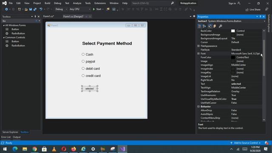
Task: Select the Cash radio button
Action: [83, 54]
